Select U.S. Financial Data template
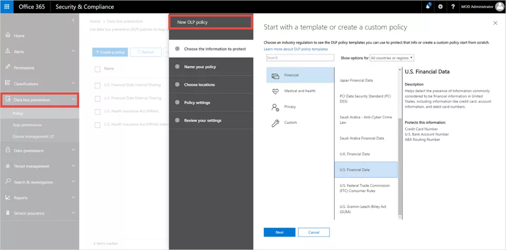 (366, 169)
